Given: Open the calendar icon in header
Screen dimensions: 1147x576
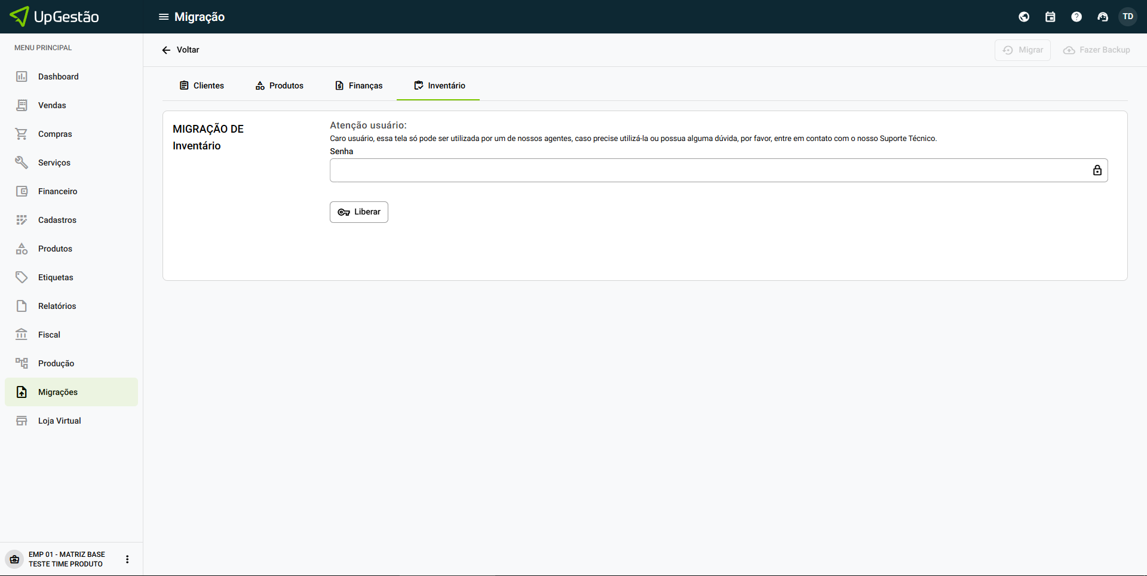Looking at the screenshot, I should coord(1050,17).
